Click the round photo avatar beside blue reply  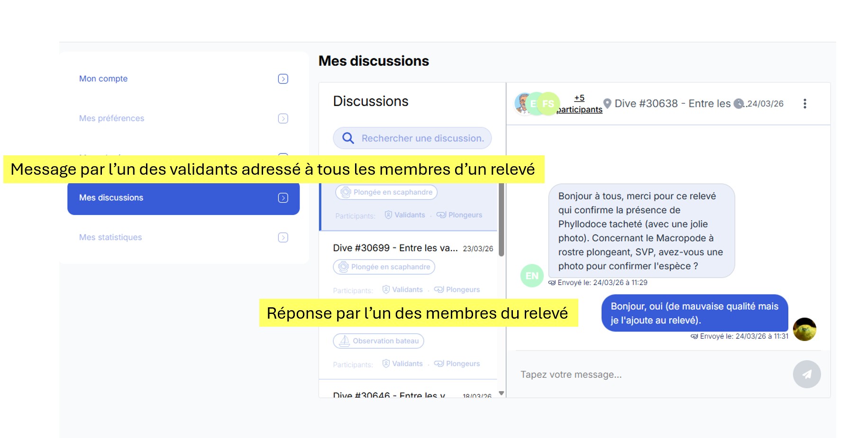(x=804, y=329)
